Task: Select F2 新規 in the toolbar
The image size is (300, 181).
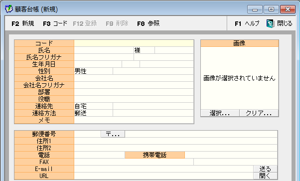Action: click(x=23, y=23)
